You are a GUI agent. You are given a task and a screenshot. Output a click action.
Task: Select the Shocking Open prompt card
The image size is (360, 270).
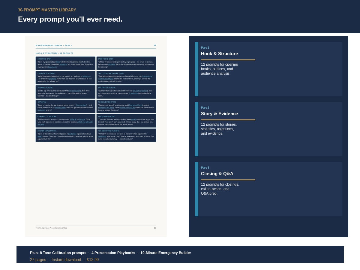65,63
